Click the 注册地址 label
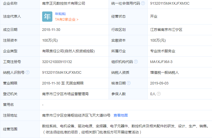212x138 pixels. point(10,115)
